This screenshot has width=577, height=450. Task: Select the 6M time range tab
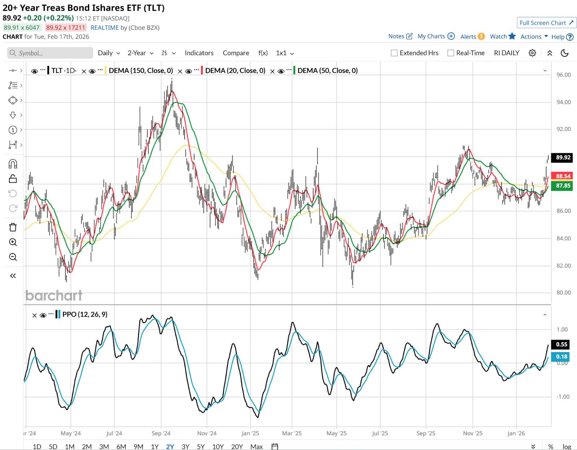click(121, 446)
